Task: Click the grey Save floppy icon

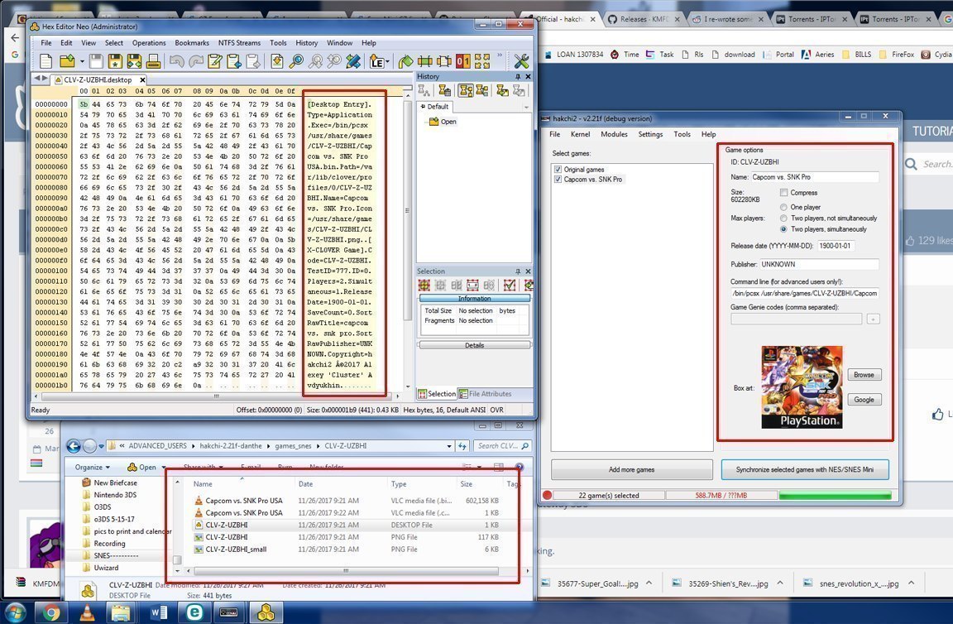Action: point(96,60)
